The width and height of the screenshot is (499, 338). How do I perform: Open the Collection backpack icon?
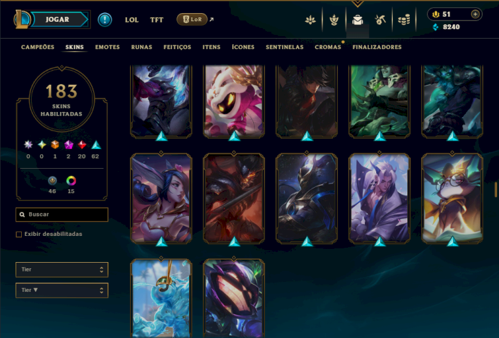coord(357,20)
